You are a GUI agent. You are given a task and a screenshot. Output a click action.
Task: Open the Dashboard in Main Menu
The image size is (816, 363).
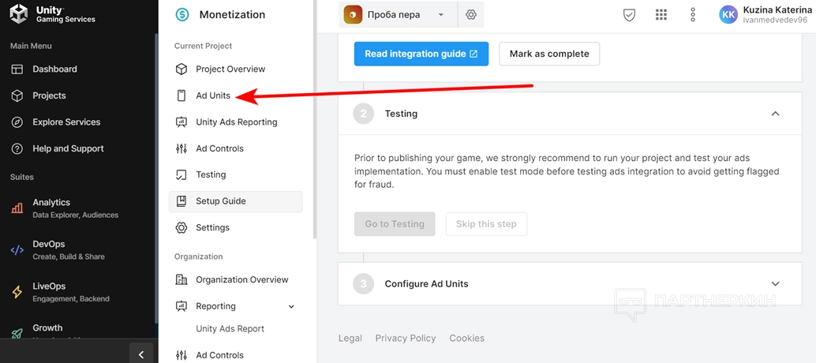(54, 69)
